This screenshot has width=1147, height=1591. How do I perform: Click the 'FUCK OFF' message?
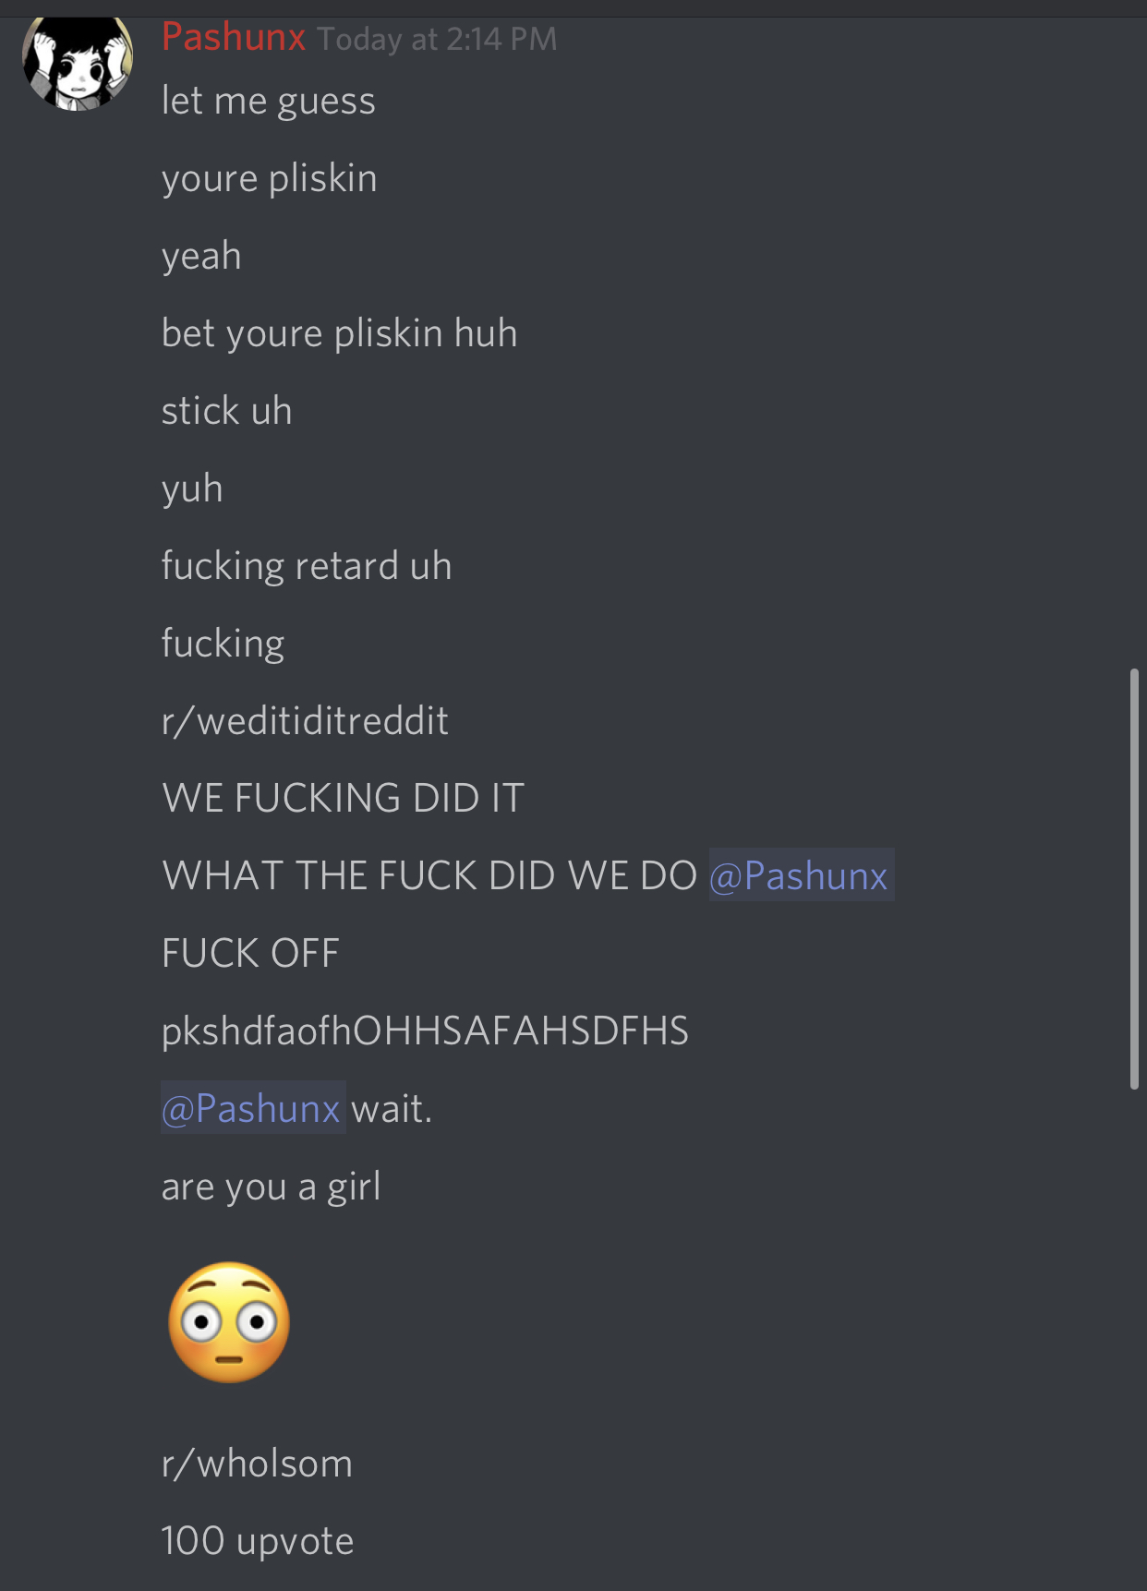(x=251, y=953)
